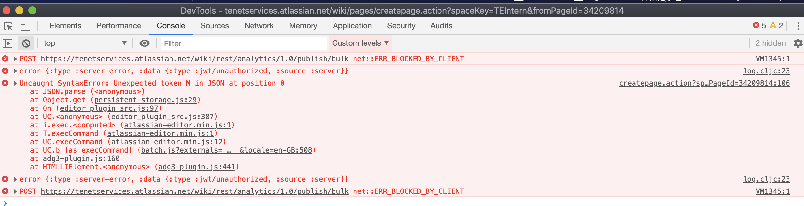
Task: Open adg3-plugin.js:160 link
Action: click(81, 159)
